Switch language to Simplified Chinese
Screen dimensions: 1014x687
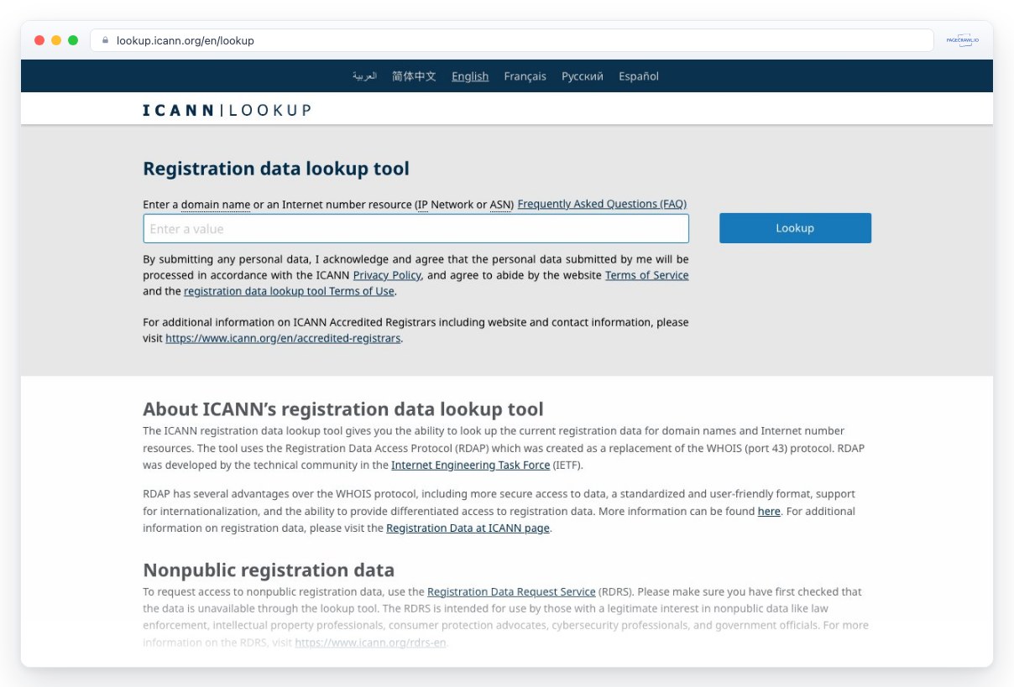tap(414, 76)
